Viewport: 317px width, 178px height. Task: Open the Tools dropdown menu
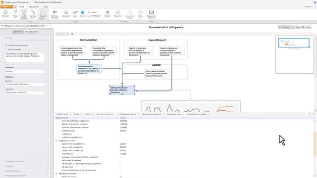[x=308, y=6]
